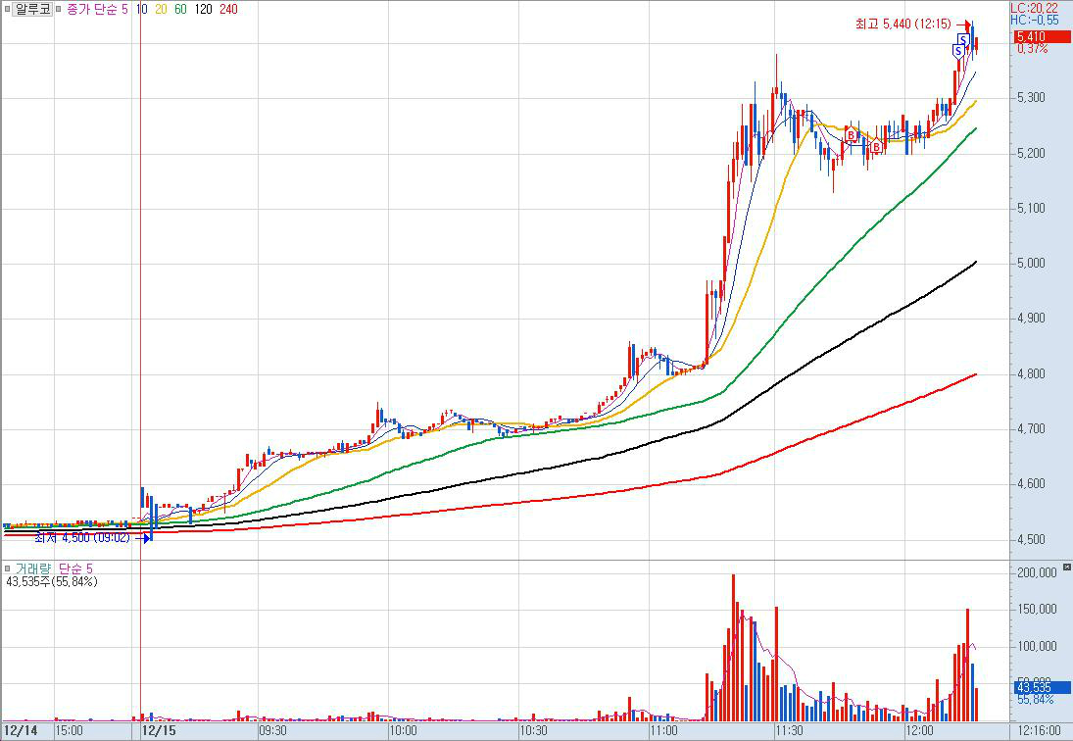This screenshot has height=741, width=1073.
Task: Select the 종가 단순 5 moving average label
Action: (98, 9)
